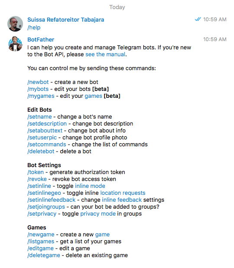Screen dimensions: 234x268
Task: Open the 'inline mode' link
Action: tap(90, 186)
